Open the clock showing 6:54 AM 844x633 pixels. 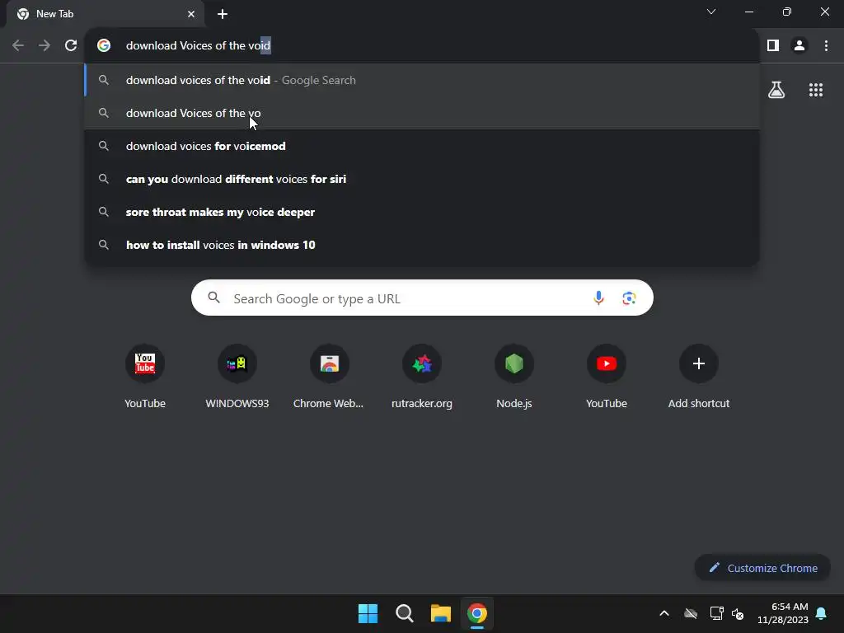[x=783, y=613]
